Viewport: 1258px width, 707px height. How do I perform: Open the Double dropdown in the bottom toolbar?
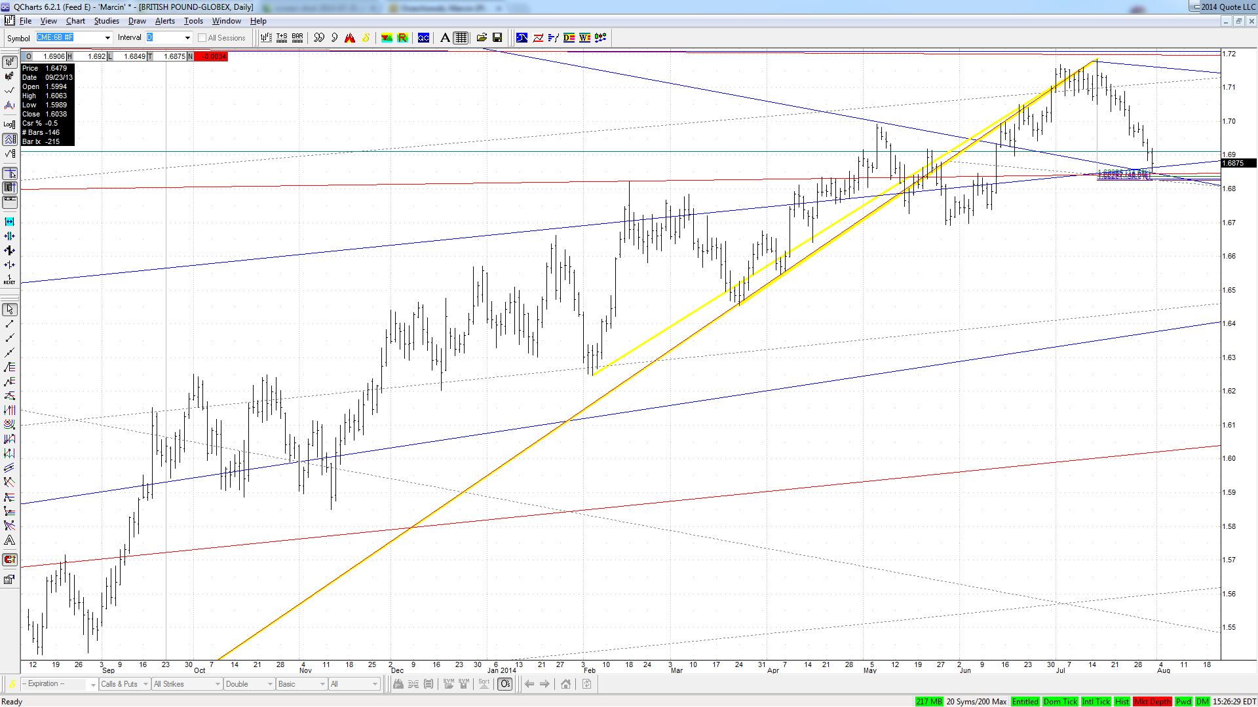270,684
